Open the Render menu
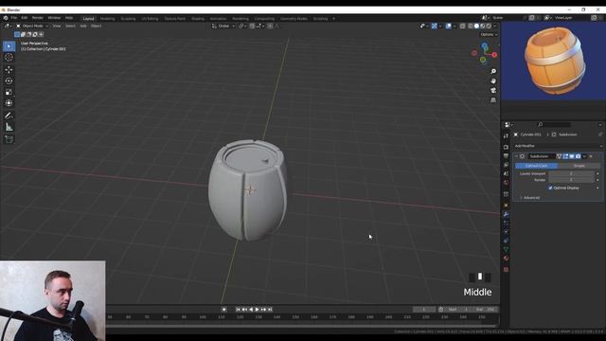The image size is (606, 341). pos(38,18)
